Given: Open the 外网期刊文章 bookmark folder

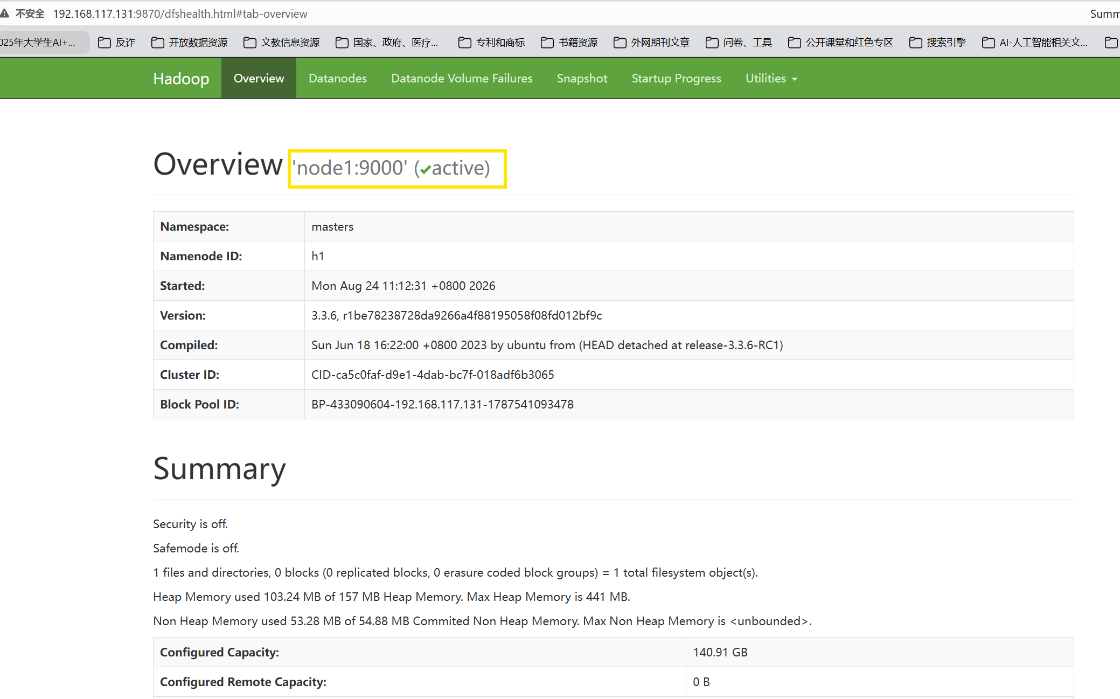Looking at the screenshot, I should click(x=652, y=42).
